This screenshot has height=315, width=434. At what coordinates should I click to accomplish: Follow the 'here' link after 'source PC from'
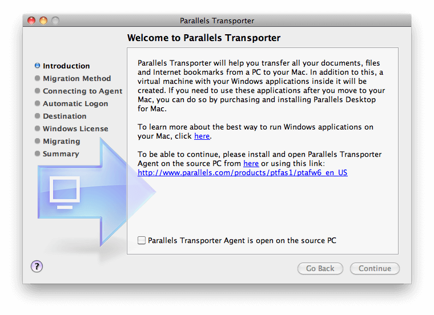click(x=251, y=163)
